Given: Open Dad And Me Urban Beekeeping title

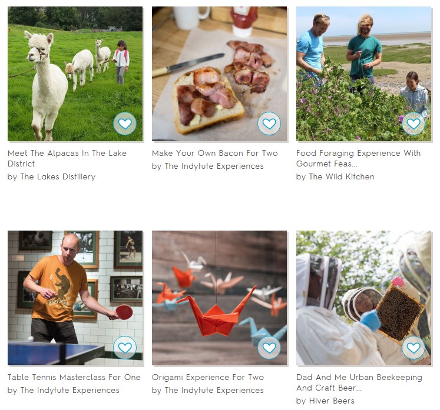Looking at the screenshot, I should click(x=359, y=382).
